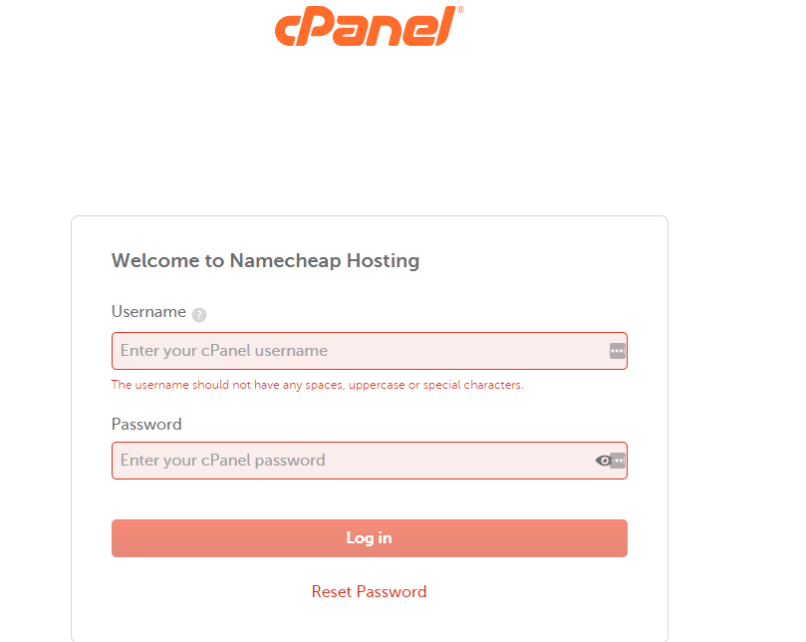Screen dimensions: 806x642
Task: Click the word Hosting in the heading
Action: click(x=383, y=261)
